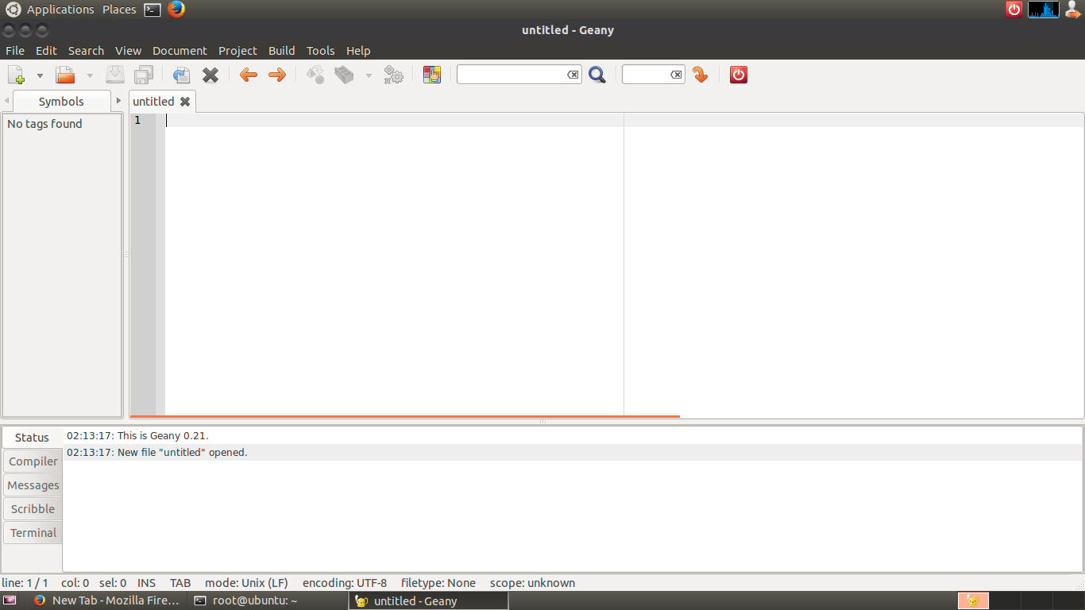Jump to line using the red Go-to arrow icon
The width and height of the screenshot is (1085, 610).
[700, 74]
